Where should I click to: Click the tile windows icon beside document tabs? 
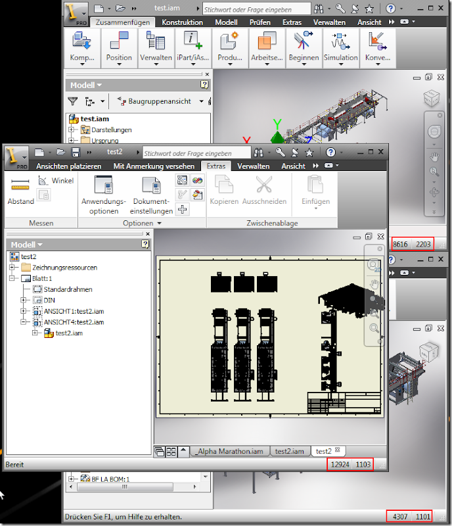(171, 452)
